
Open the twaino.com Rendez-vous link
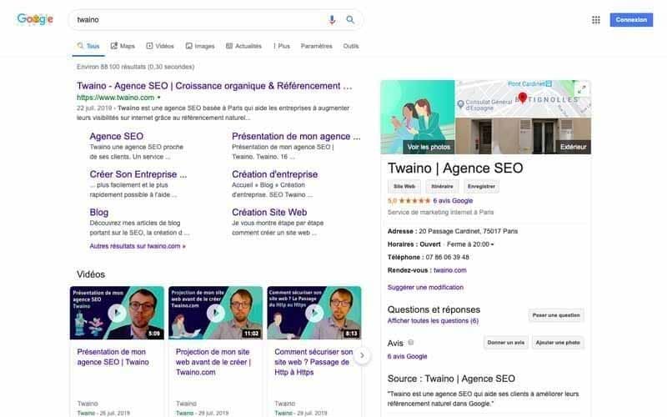pos(450,270)
